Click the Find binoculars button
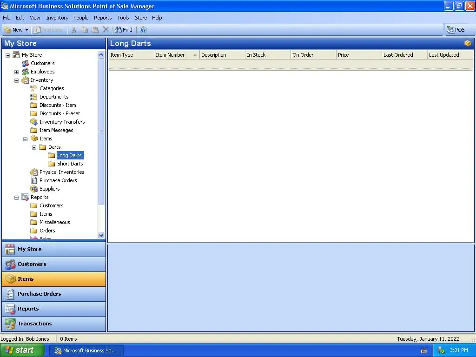 coord(124,30)
